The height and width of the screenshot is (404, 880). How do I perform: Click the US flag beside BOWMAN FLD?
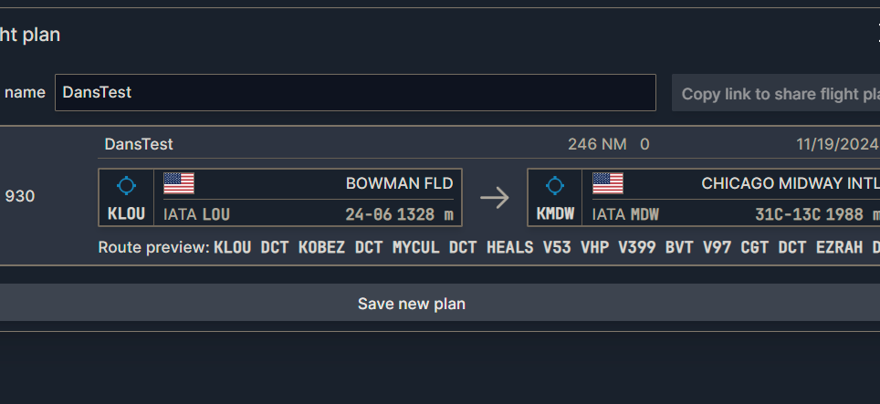tap(179, 183)
